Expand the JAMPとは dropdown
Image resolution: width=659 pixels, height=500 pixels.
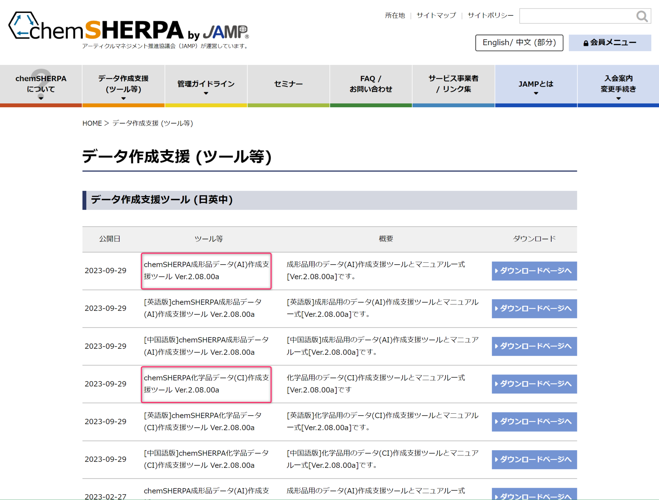535,93
